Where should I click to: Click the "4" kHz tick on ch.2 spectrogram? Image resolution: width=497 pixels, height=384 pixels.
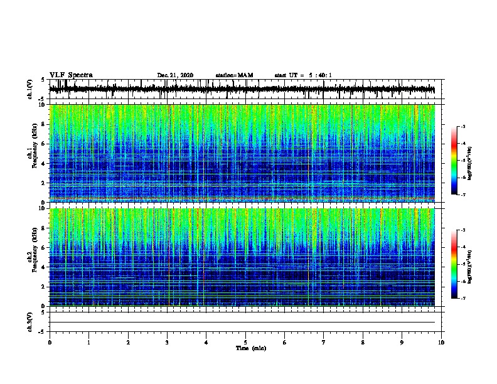coord(43,267)
